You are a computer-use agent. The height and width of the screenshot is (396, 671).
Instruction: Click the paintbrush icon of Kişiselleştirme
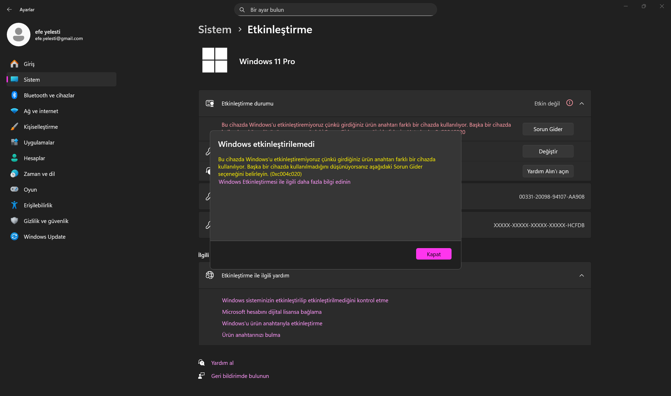tap(14, 126)
